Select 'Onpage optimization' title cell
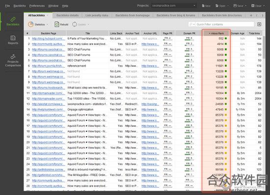Viewport: 270px width, 195px height. coord(80,109)
